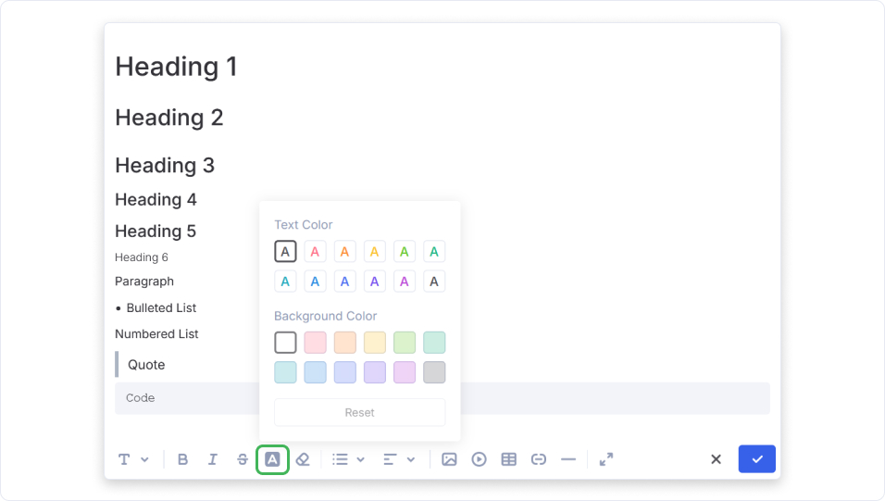Viewport: 885px width, 501px height.
Task: Expand the editor to fullscreen
Action: click(606, 459)
